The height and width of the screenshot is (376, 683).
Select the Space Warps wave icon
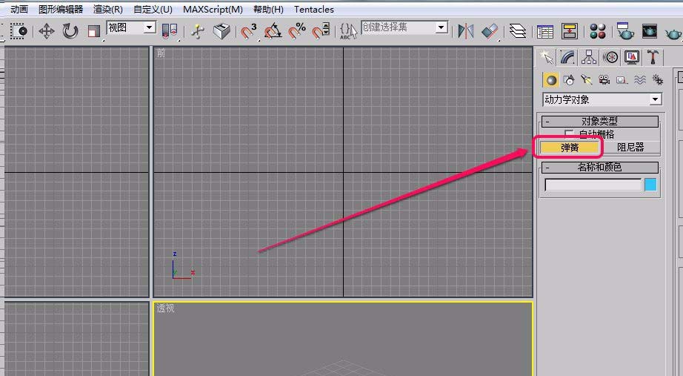click(640, 80)
